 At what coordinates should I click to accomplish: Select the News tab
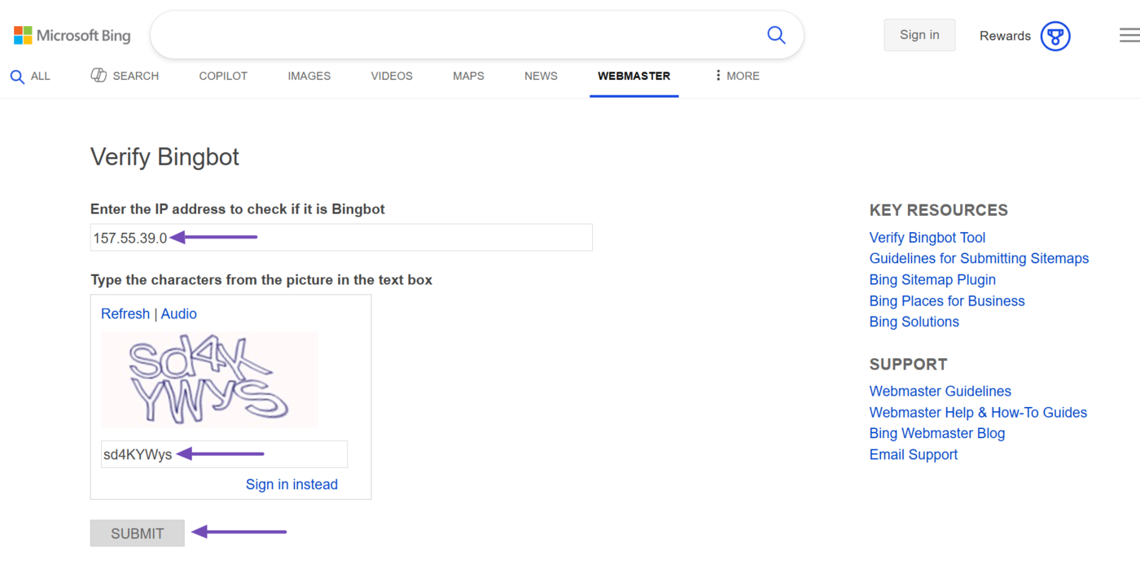tap(541, 76)
